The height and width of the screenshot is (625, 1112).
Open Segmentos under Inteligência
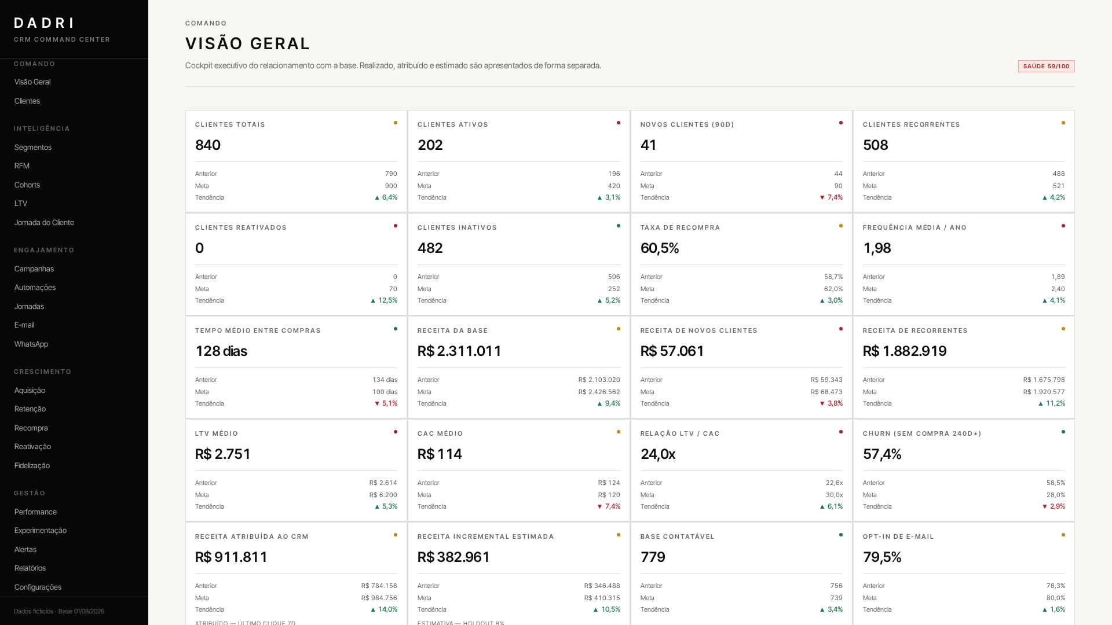(33, 148)
